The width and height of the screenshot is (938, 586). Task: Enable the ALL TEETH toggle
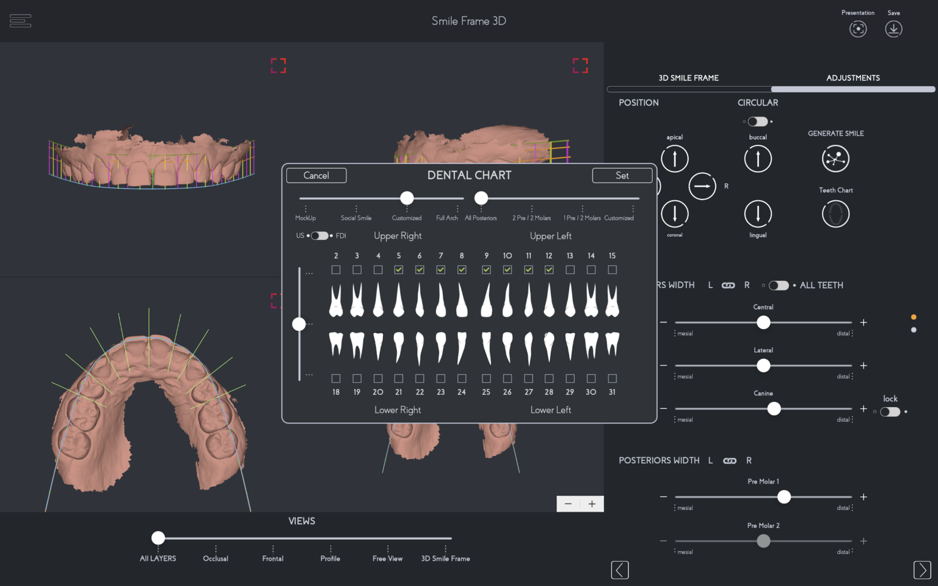779,285
